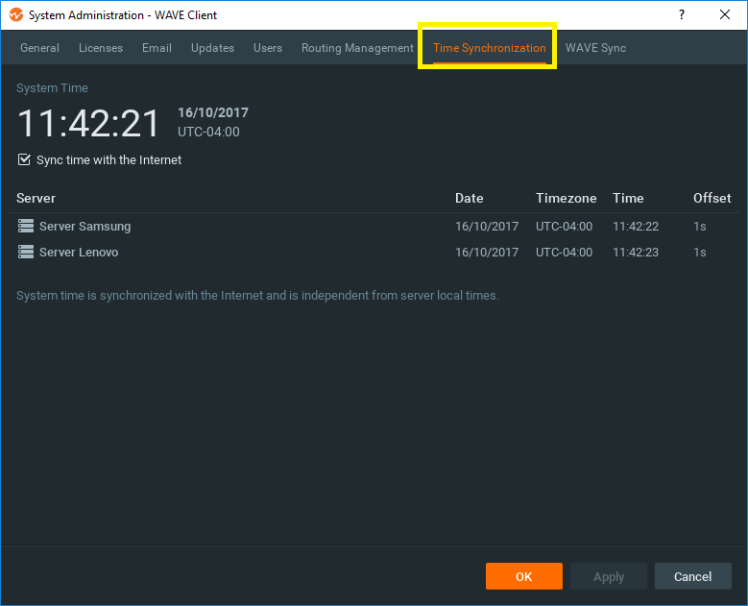Go to the Email tab
The image size is (748, 606).
(157, 48)
